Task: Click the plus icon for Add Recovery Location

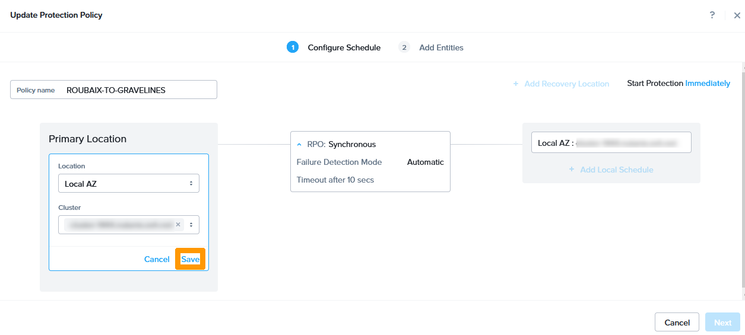Action: pos(516,84)
